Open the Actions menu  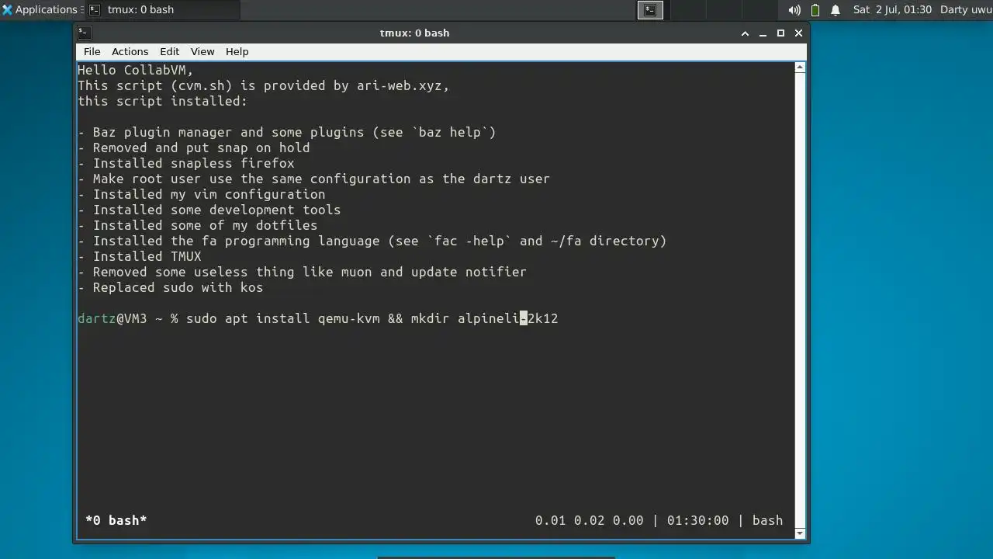pyautogui.click(x=130, y=51)
